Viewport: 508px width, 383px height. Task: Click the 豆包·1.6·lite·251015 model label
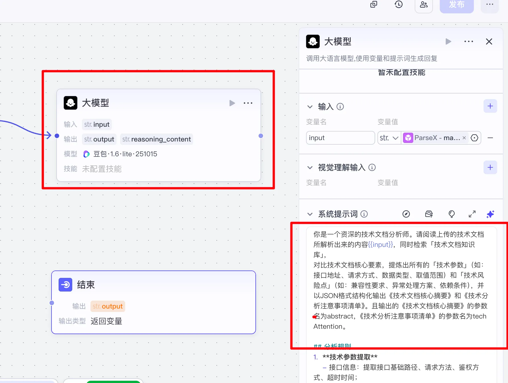point(125,154)
